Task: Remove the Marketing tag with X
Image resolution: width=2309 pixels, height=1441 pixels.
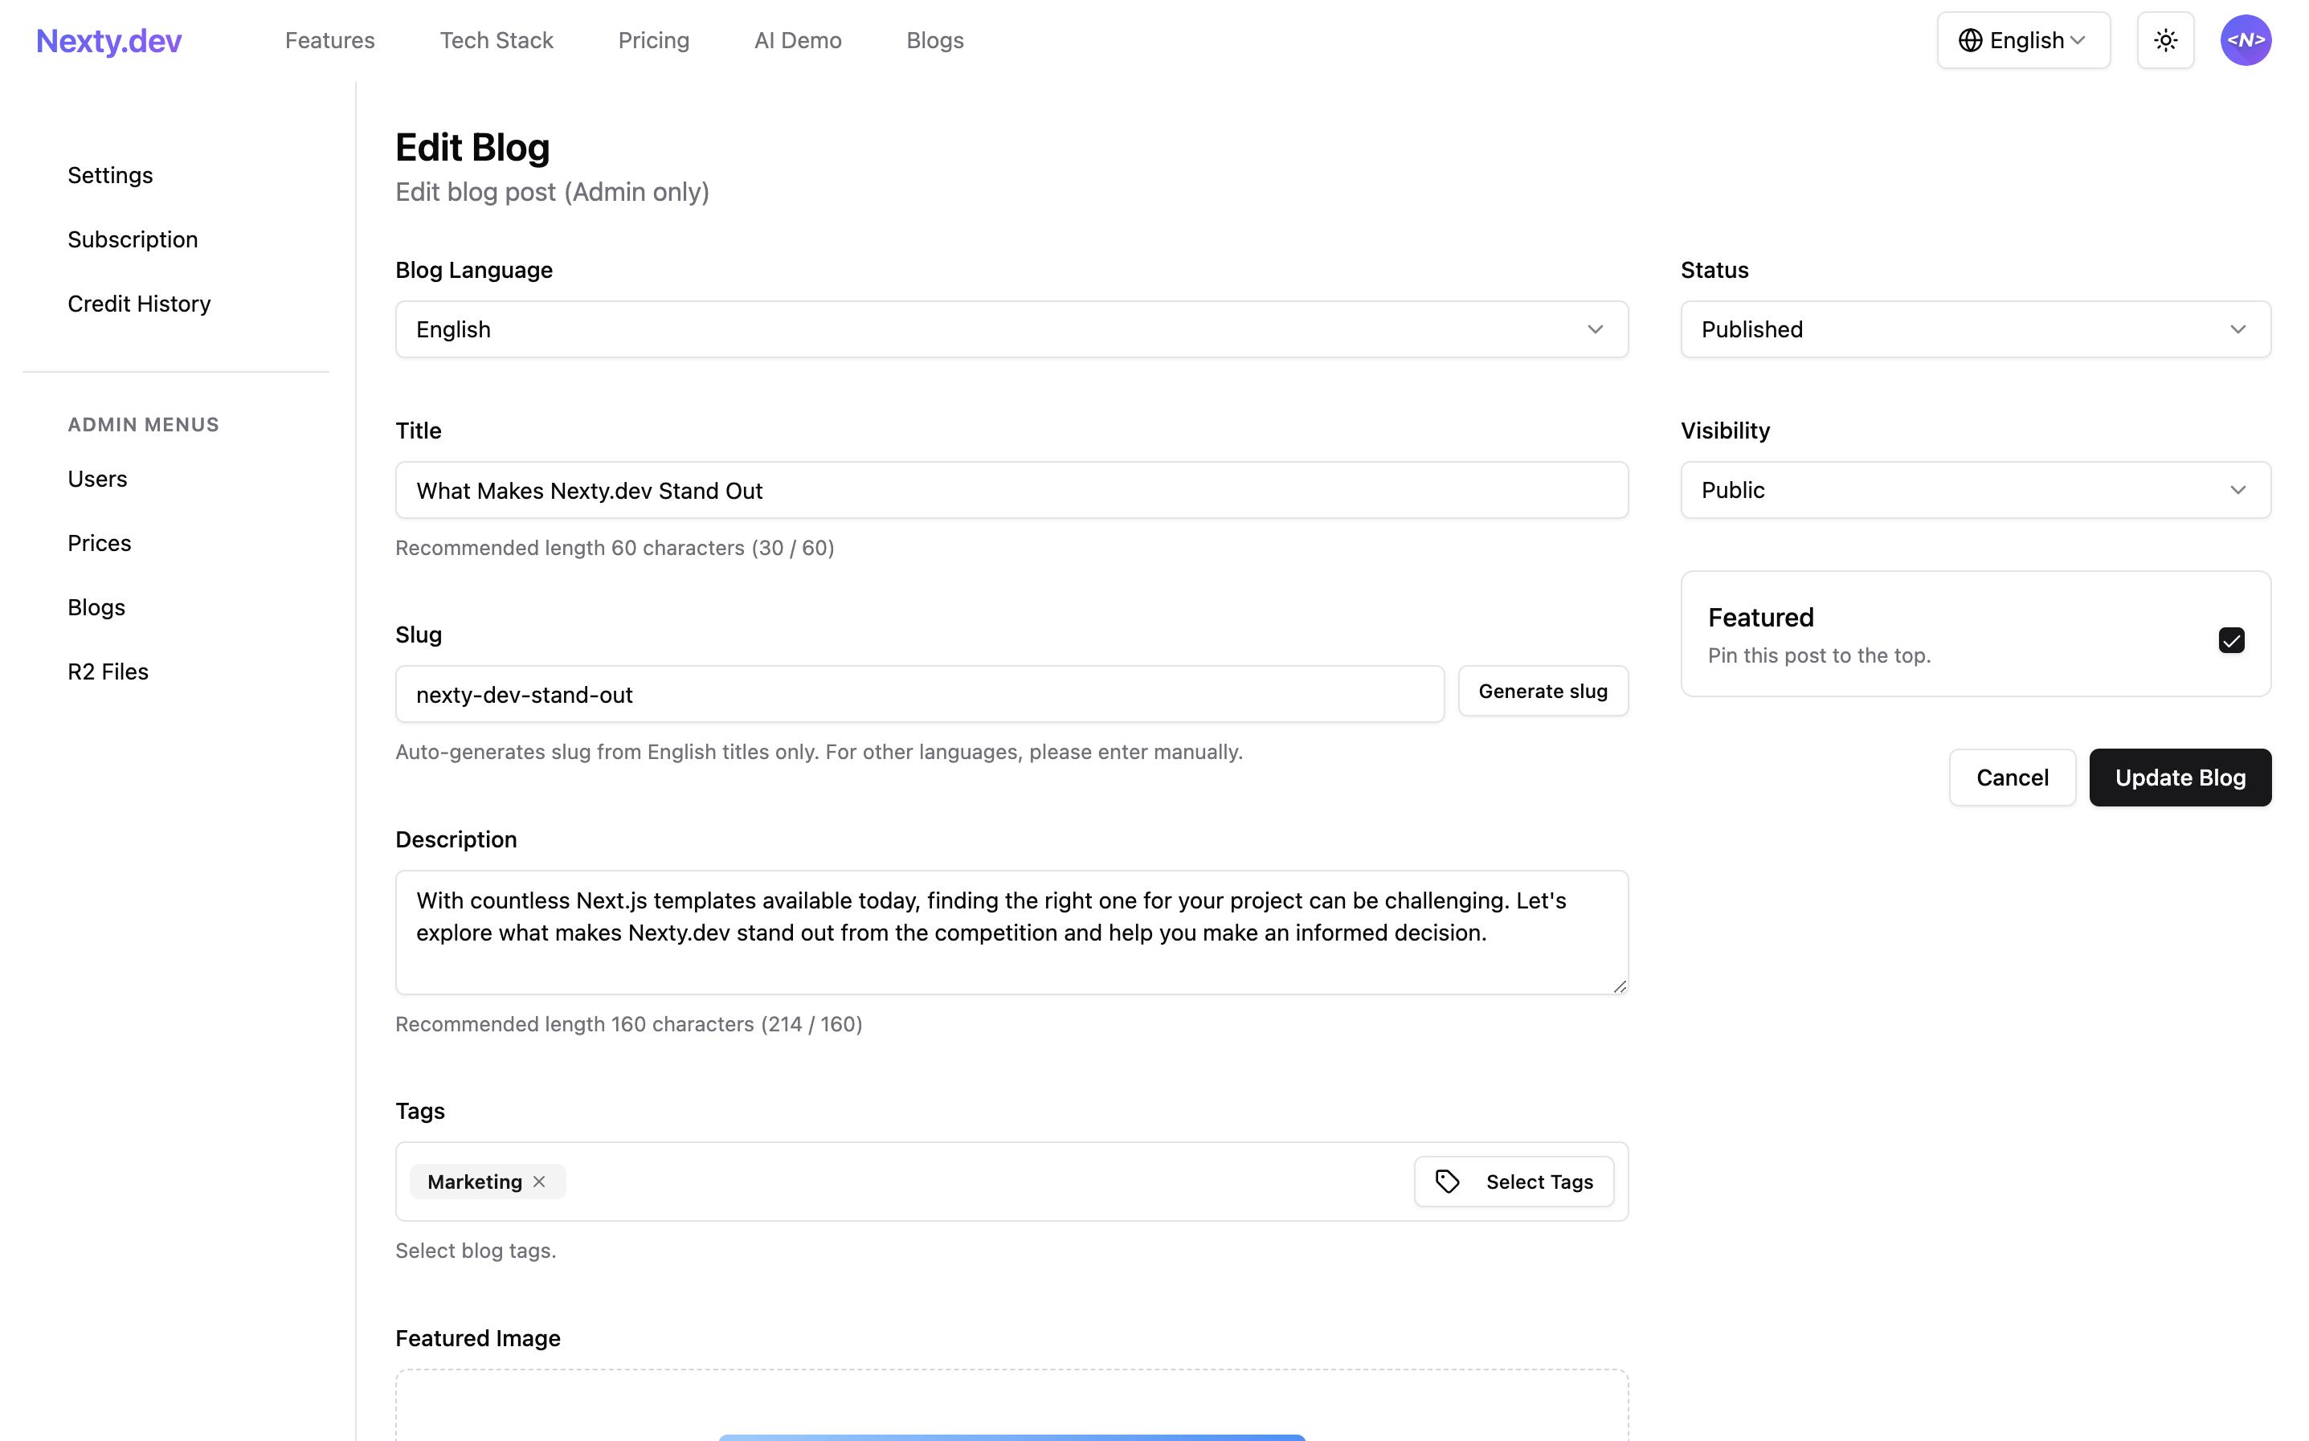Action: [539, 1182]
